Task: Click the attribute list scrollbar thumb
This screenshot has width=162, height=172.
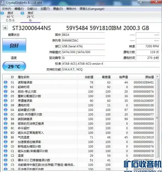Action: [157, 118]
